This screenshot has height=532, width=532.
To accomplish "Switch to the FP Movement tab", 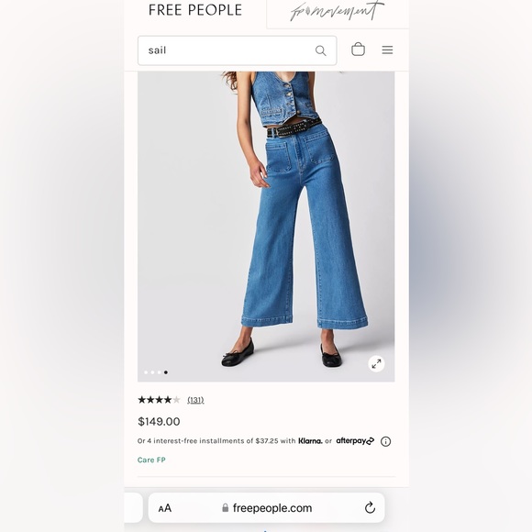I will click(x=338, y=11).
